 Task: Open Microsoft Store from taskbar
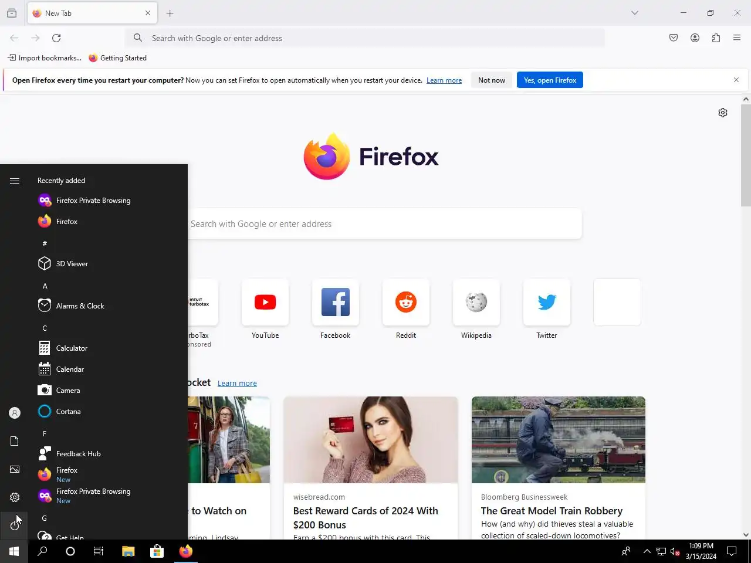[x=157, y=551]
